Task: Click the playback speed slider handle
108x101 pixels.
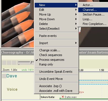Action: coord(31,62)
